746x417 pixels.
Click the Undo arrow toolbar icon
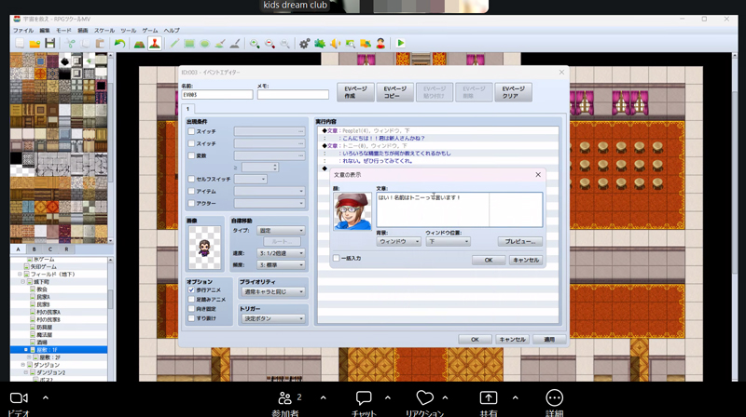(119, 44)
